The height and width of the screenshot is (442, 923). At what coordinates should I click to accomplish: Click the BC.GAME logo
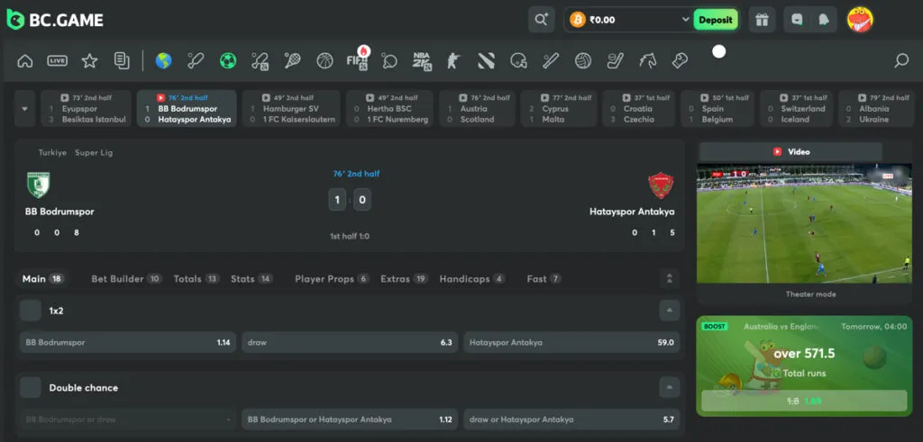click(x=55, y=20)
